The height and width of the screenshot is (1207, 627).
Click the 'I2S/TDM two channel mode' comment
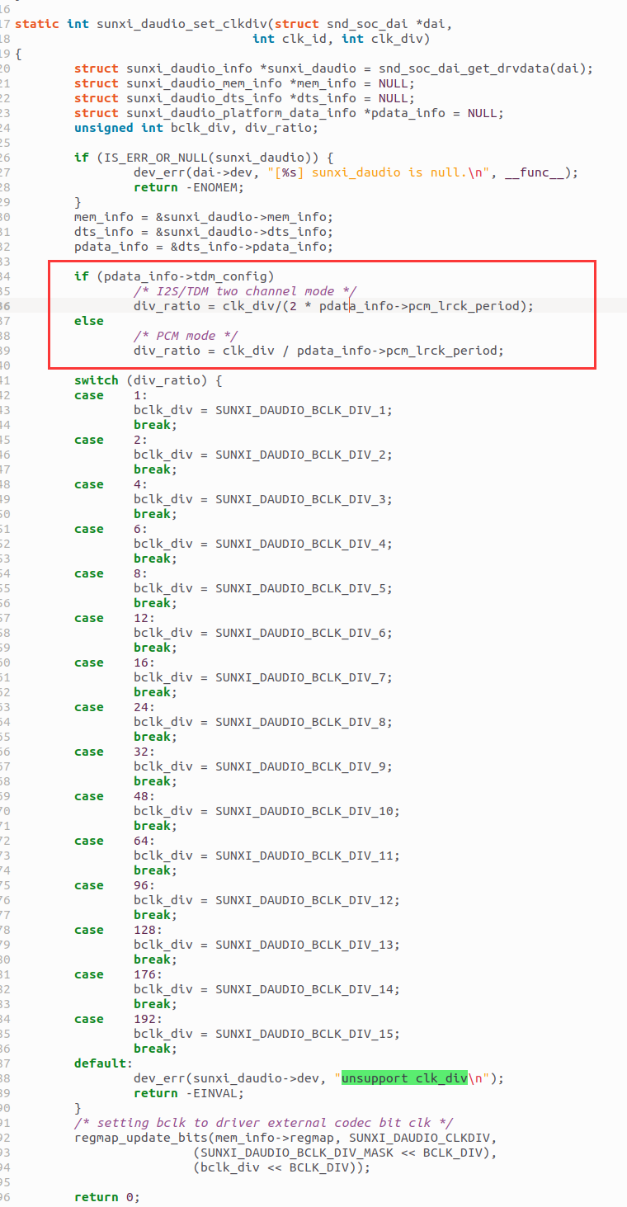pos(245,291)
